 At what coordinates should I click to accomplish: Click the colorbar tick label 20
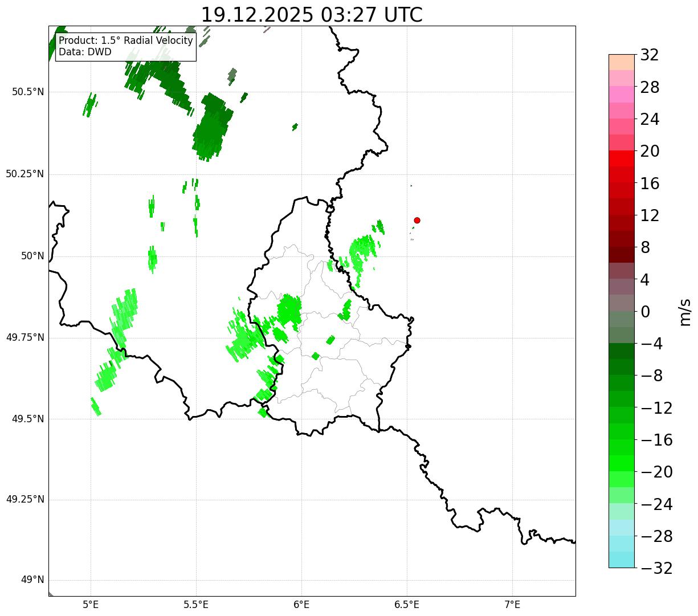650,152
